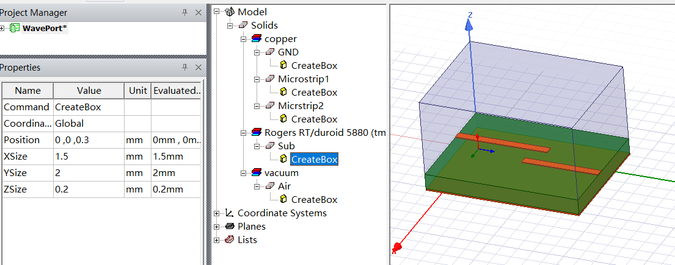Select CreateBox under Micrstrip2
The height and width of the screenshot is (265, 675).
pyautogui.click(x=314, y=119)
